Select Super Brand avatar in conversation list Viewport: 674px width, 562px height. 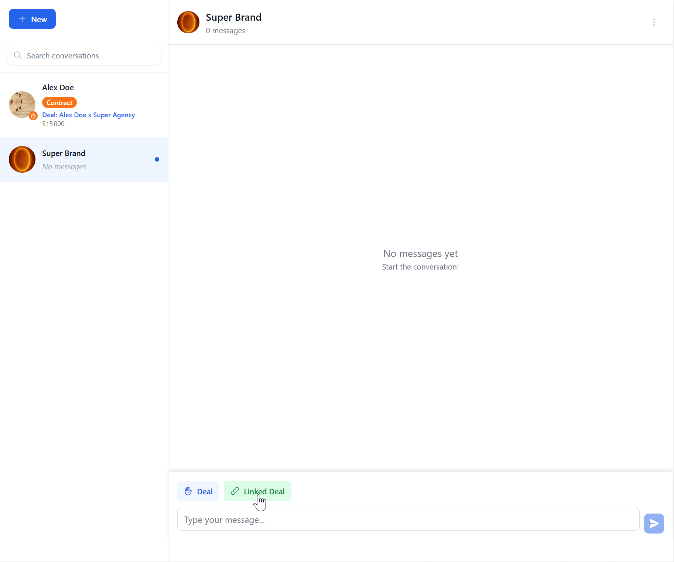(22, 159)
